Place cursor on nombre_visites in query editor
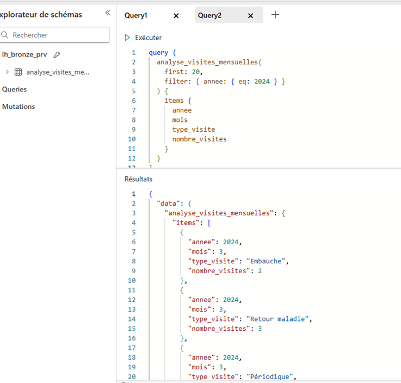Viewport: 401px width, 383px height. (x=199, y=139)
